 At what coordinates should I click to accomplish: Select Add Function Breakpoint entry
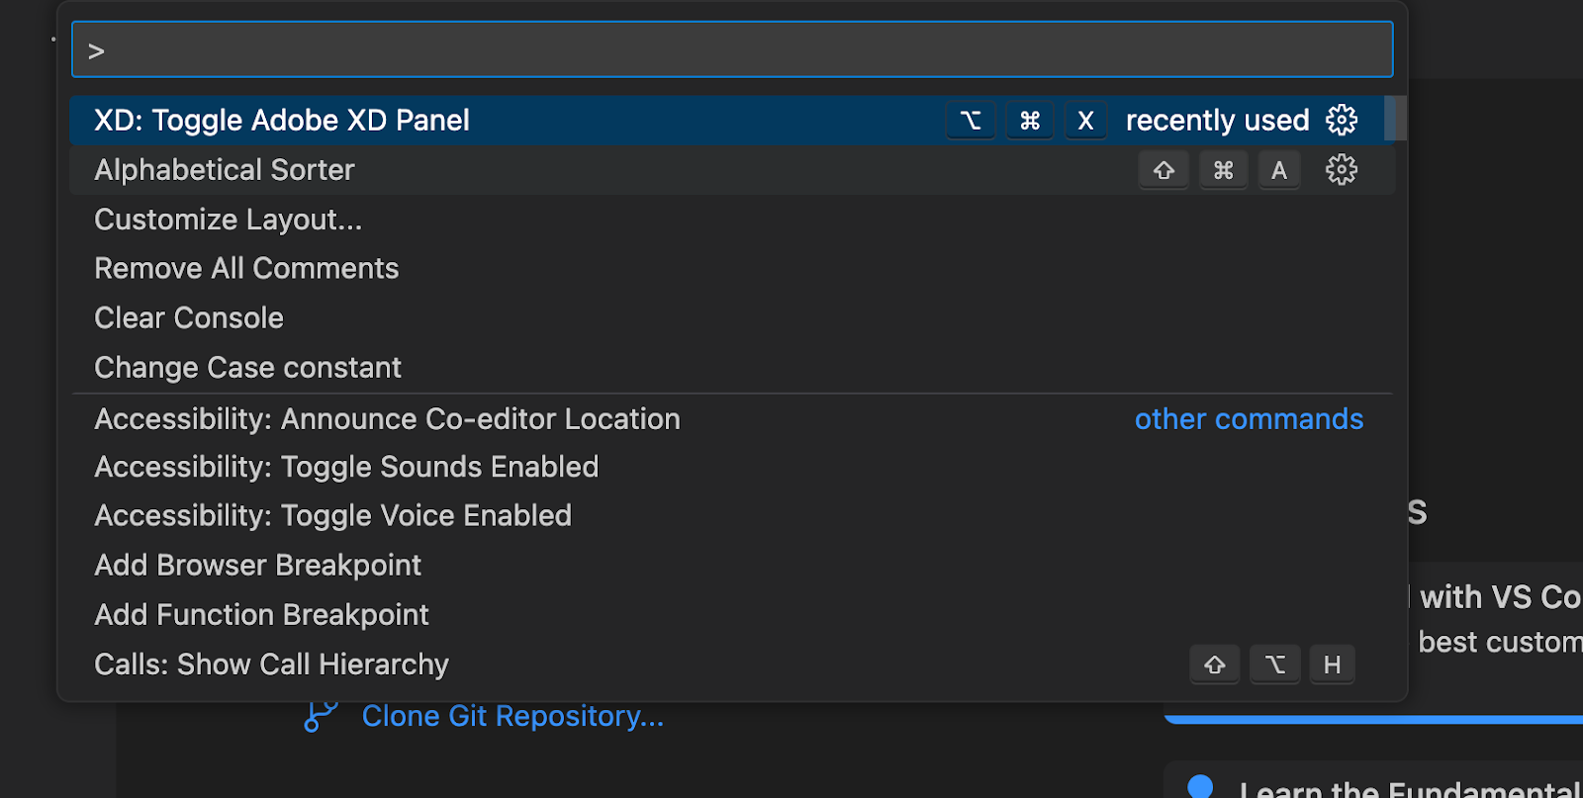260,614
